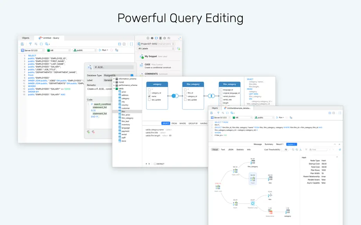Switch explain view to Statistic

(x=240, y=150)
